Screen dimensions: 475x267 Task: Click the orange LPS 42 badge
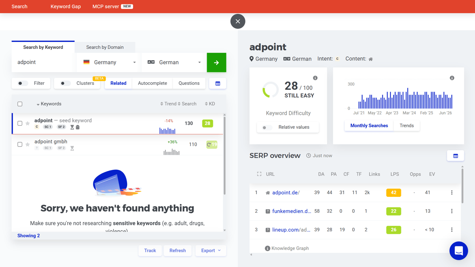(x=393, y=193)
